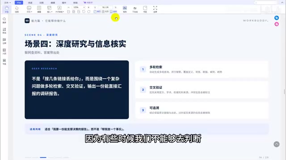
Task: Enter Fullscreen (全屏) mode
Action: coord(155,9)
